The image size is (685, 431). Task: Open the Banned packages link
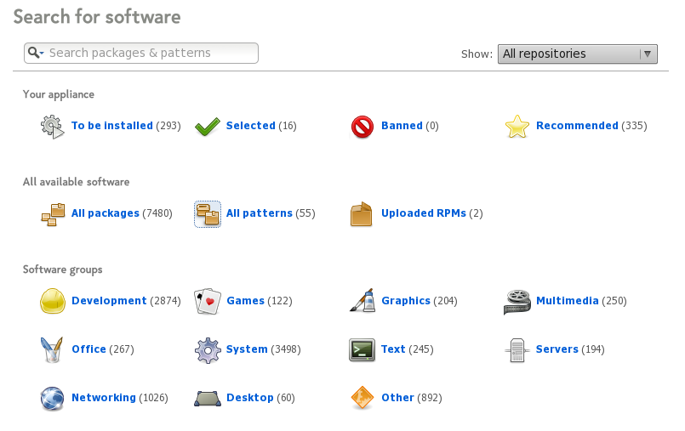(402, 126)
